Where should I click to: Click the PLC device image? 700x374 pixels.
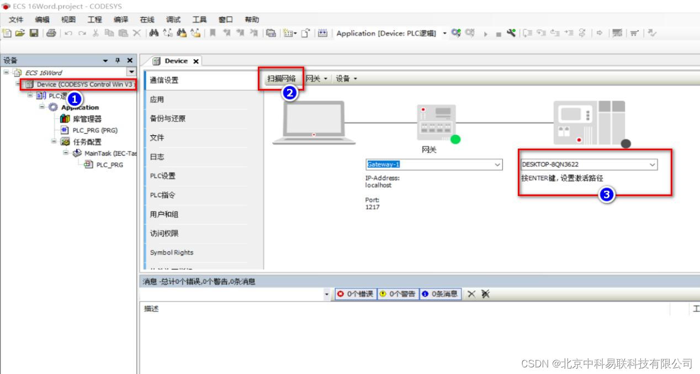coord(590,124)
